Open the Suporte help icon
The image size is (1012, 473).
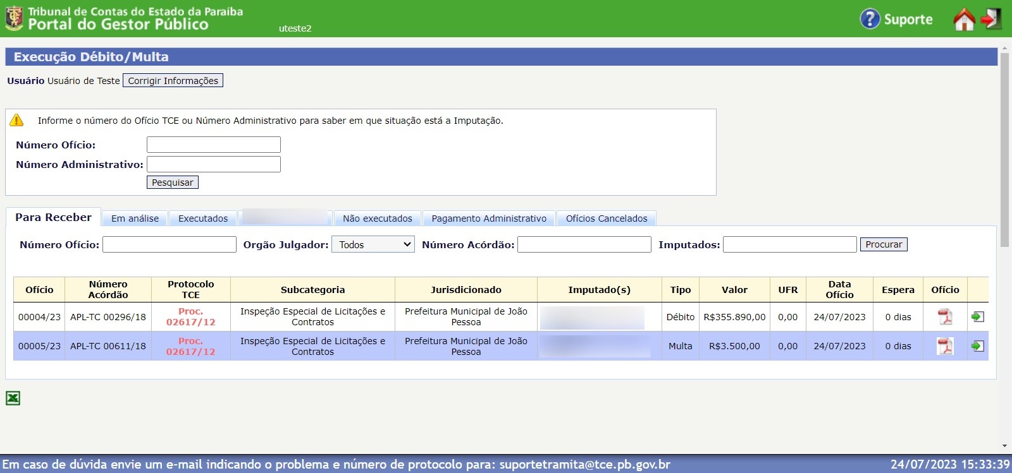pyautogui.click(x=870, y=19)
